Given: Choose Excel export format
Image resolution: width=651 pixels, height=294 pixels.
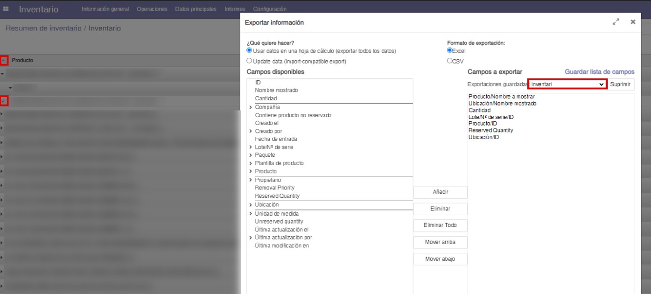Looking at the screenshot, I should pos(450,50).
